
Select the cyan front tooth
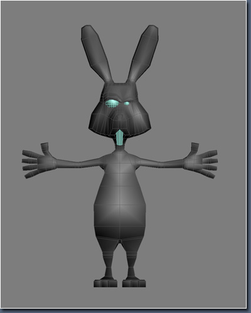(x=119, y=137)
